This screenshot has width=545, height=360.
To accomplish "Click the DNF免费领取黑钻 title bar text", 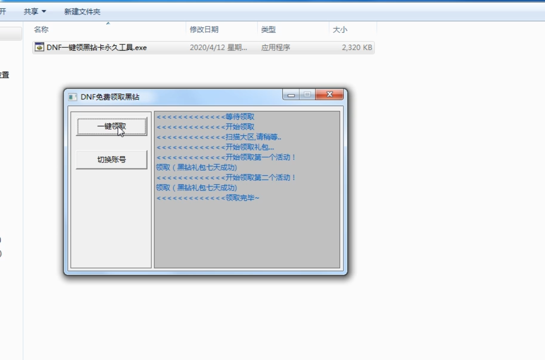I will [110, 97].
